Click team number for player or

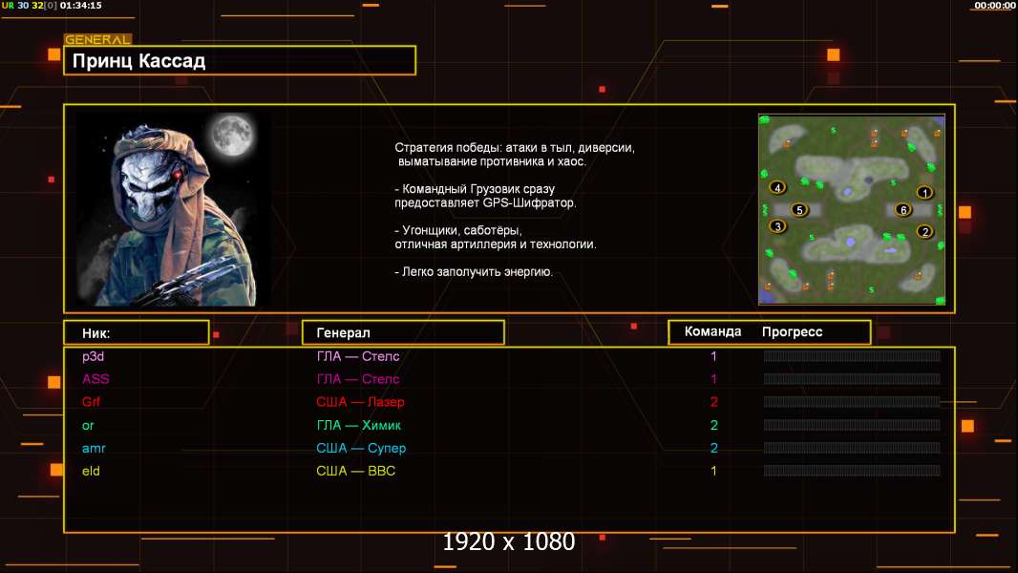[713, 425]
